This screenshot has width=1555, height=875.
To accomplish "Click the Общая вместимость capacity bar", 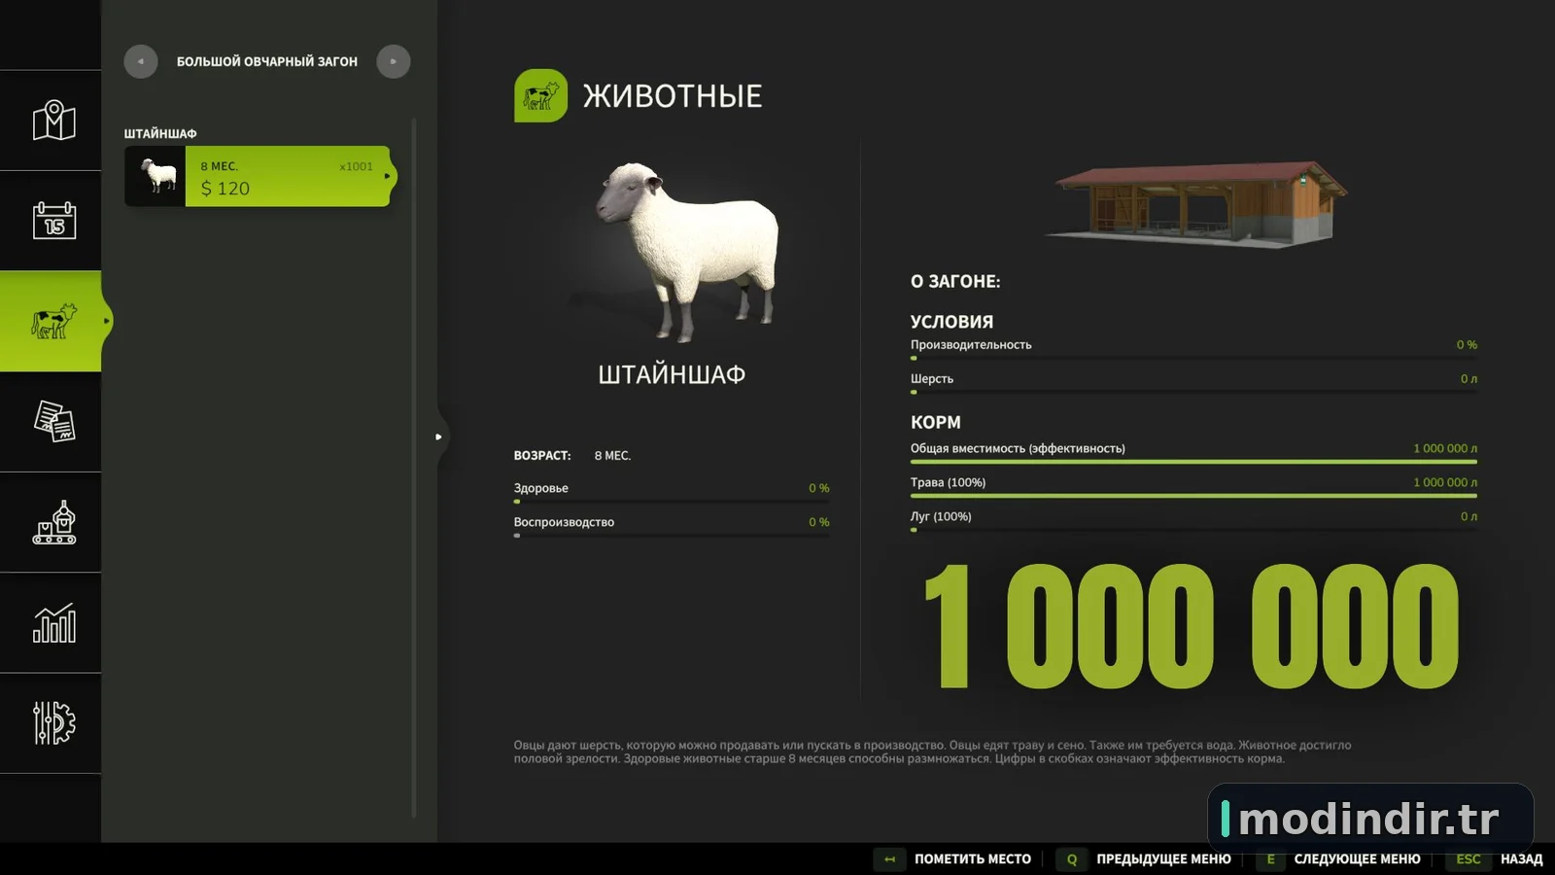I will (1193, 462).
